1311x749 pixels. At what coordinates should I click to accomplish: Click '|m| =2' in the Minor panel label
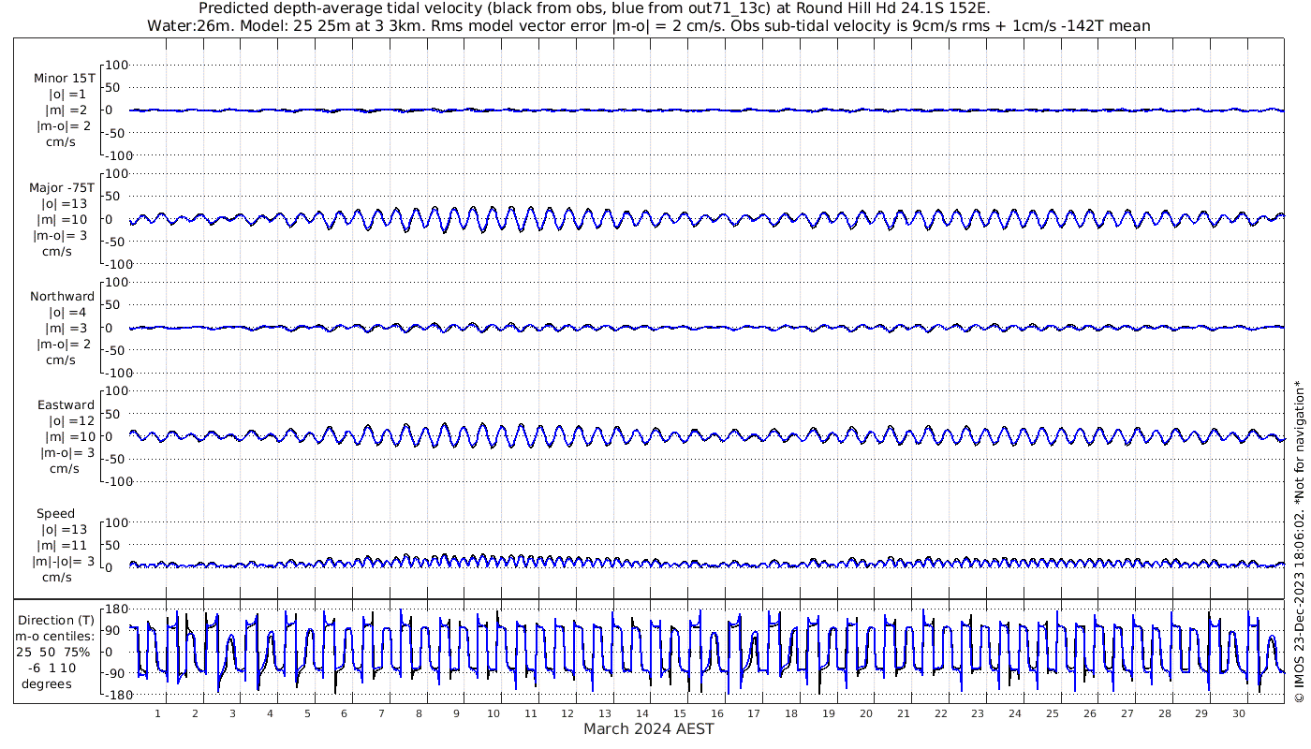66,110
